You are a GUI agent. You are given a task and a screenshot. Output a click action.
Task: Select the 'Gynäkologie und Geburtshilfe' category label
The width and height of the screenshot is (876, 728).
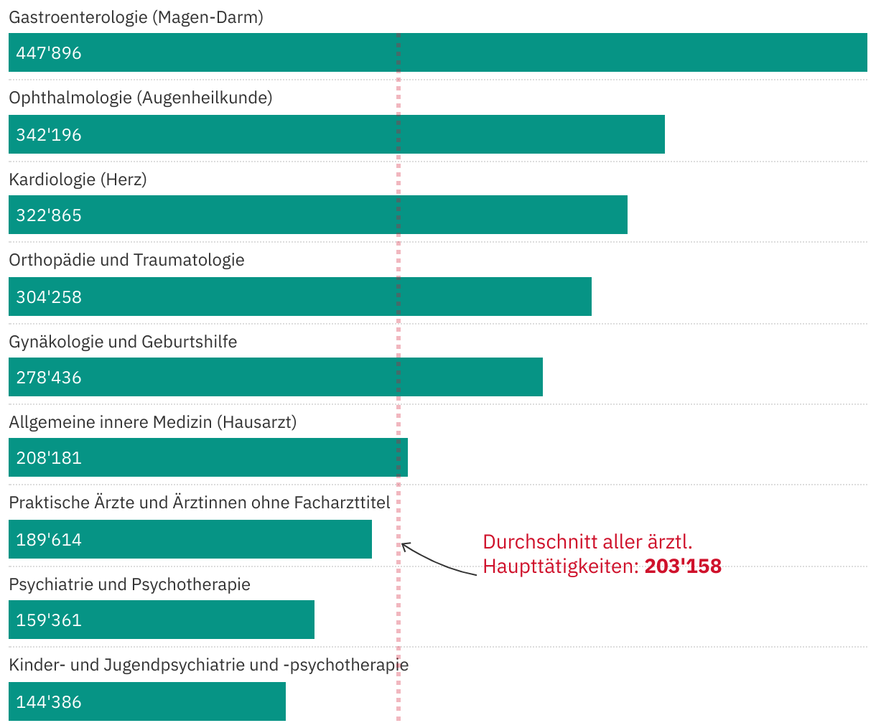coord(123,342)
